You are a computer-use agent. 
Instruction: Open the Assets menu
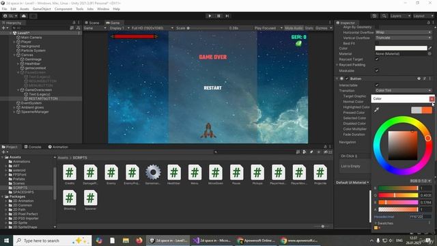click(25, 9)
